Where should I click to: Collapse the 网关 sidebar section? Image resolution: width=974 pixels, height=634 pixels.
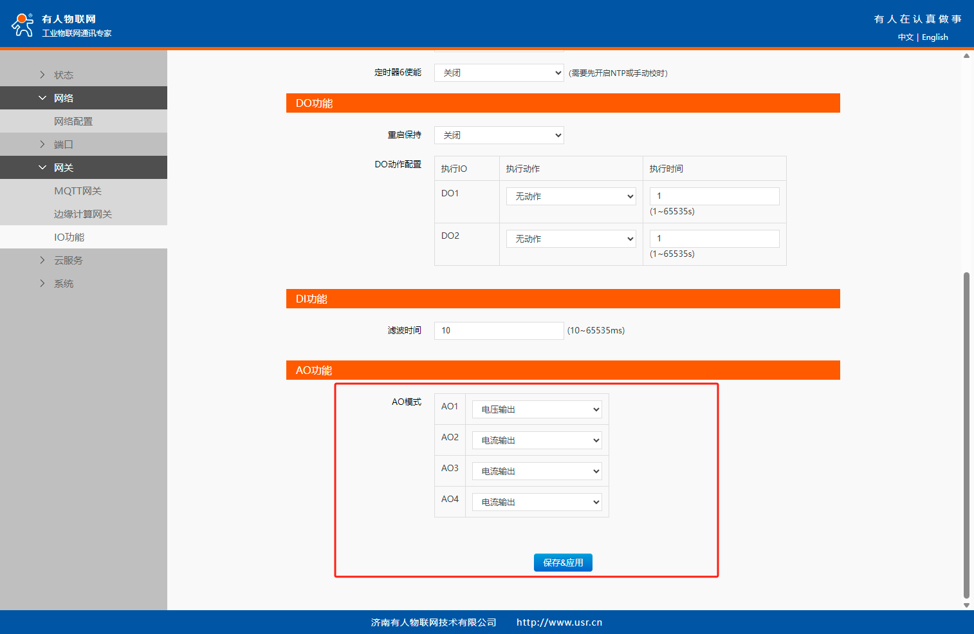tap(63, 167)
